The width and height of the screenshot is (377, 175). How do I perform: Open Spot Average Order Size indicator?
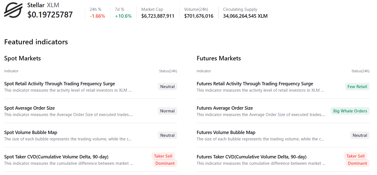pyautogui.click(x=29, y=108)
